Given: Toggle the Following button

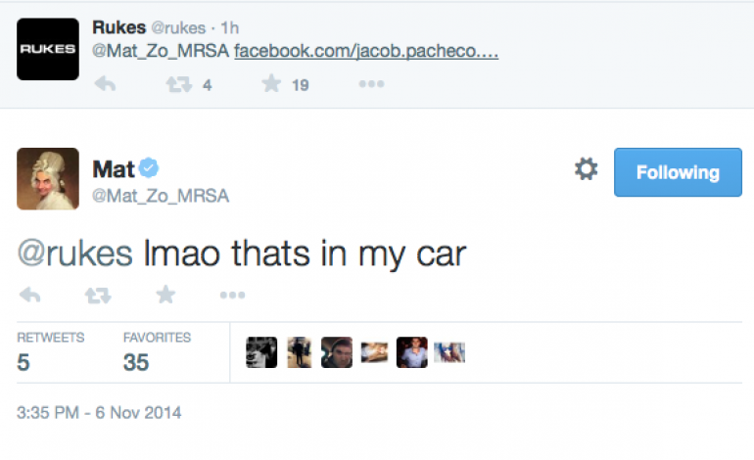Looking at the screenshot, I should coord(678,173).
